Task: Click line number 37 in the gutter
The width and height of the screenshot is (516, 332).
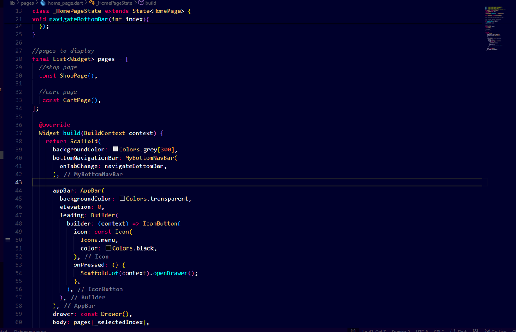Action: coord(18,133)
